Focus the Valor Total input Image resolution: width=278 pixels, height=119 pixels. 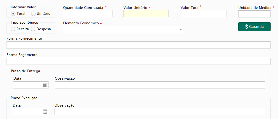pos(203,14)
